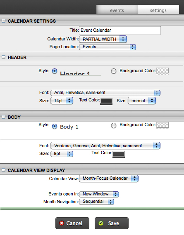
Task: Open the Calendar View dropdown
Action: click(x=109, y=179)
